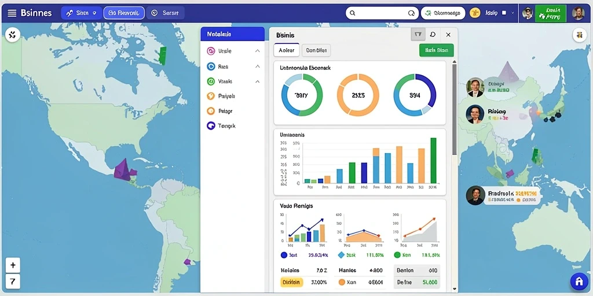Screen dimensions: 593x296
Task: Click the filter icon in Bisinis panel header
Action: (x=418, y=34)
